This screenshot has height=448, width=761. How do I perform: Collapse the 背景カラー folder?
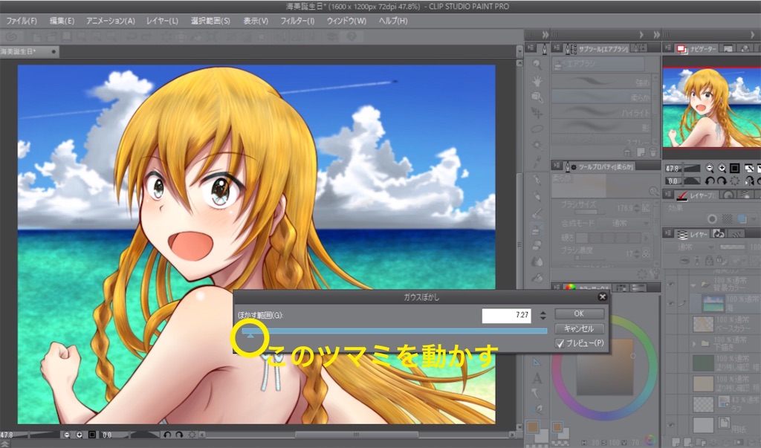pos(693,285)
